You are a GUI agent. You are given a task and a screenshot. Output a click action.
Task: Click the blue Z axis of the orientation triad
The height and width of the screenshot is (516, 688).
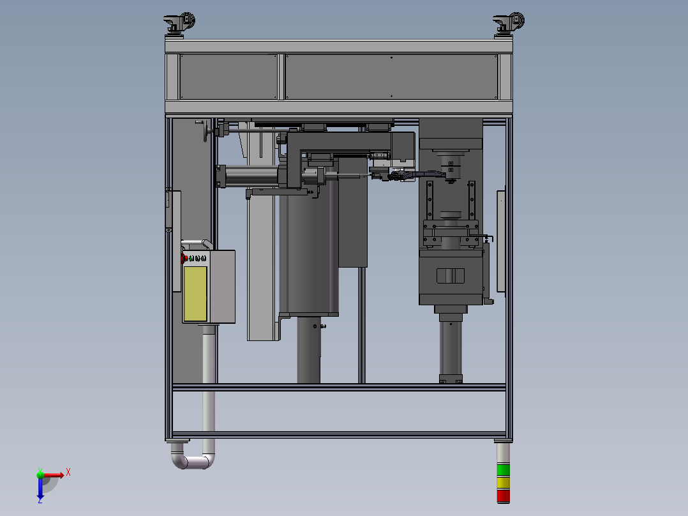[x=40, y=489]
